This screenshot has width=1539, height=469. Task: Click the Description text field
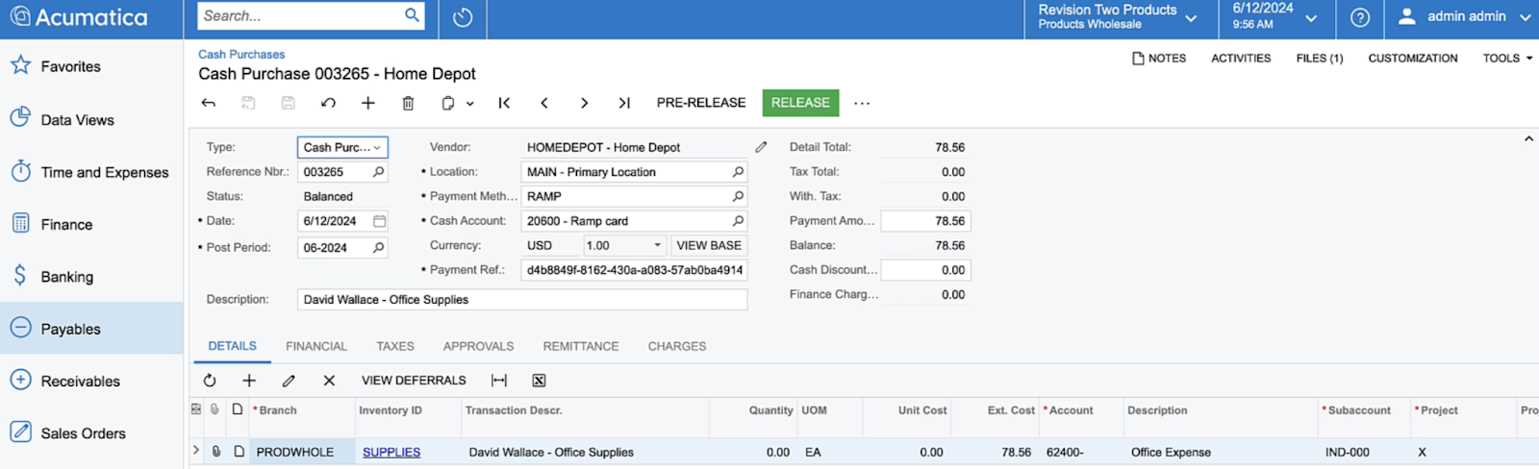pos(521,300)
